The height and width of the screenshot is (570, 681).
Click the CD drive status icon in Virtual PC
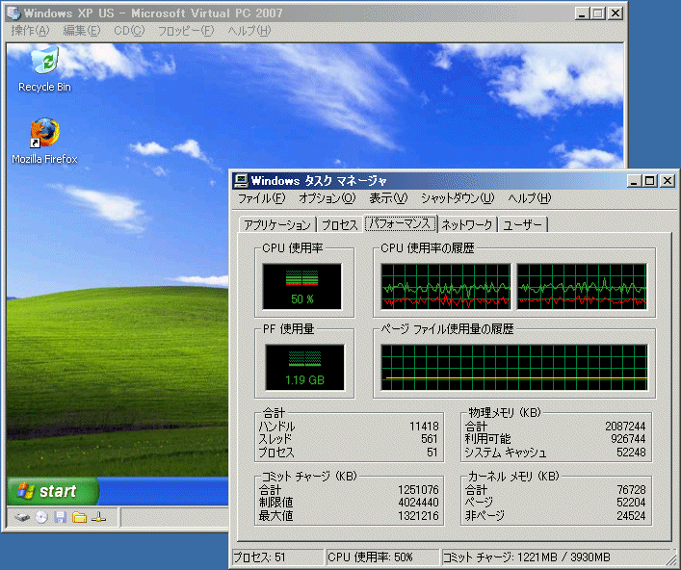(x=41, y=517)
